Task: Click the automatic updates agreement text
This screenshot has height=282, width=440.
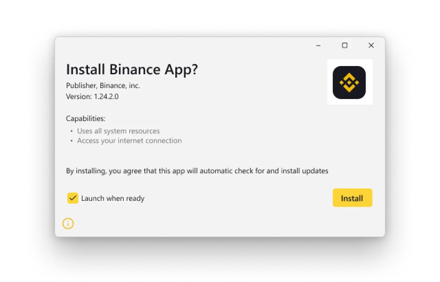Action: pyautogui.click(x=197, y=171)
